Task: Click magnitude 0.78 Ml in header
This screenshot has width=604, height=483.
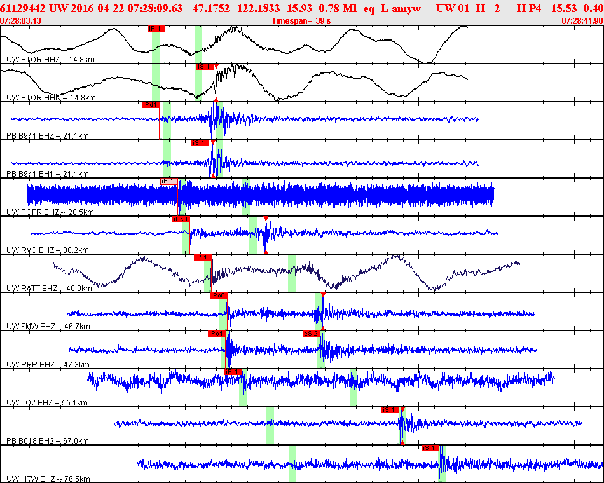Action: tap(338, 8)
